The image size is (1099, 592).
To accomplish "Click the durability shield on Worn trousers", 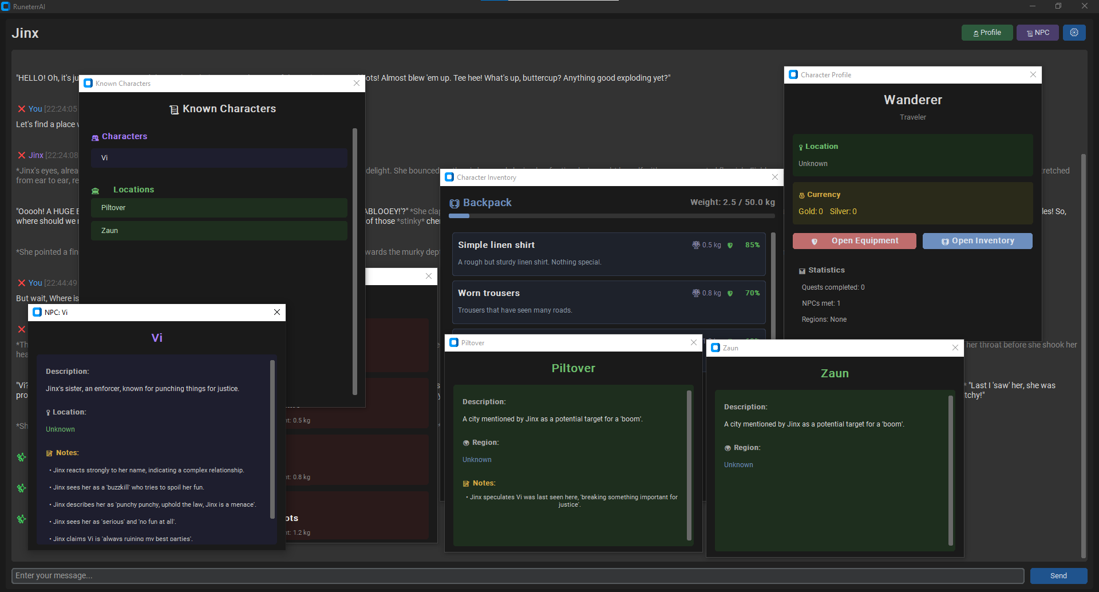I will click(730, 293).
